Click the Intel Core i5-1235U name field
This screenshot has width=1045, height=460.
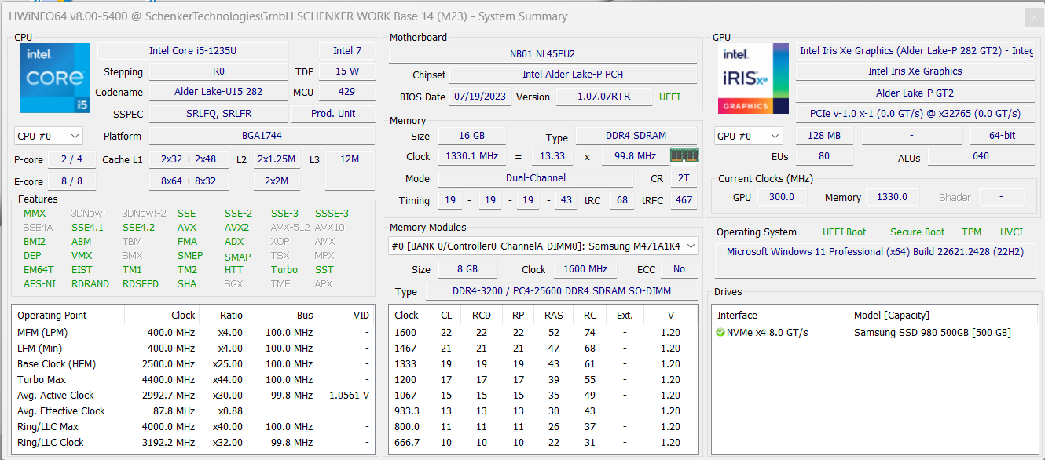[x=192, y=51]
